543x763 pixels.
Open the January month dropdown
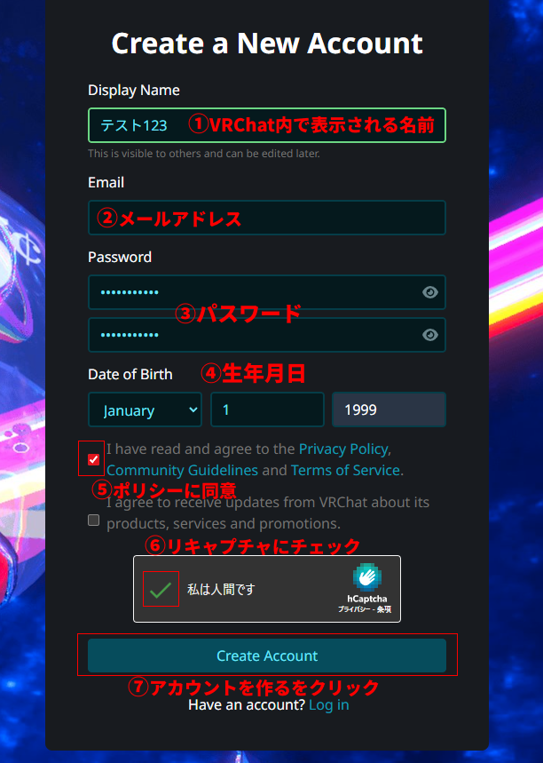145,409
